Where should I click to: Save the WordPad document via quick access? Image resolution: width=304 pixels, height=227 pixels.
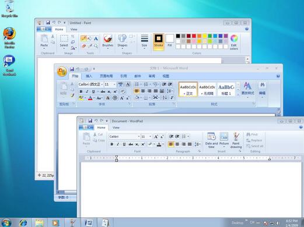pos(90,121)
